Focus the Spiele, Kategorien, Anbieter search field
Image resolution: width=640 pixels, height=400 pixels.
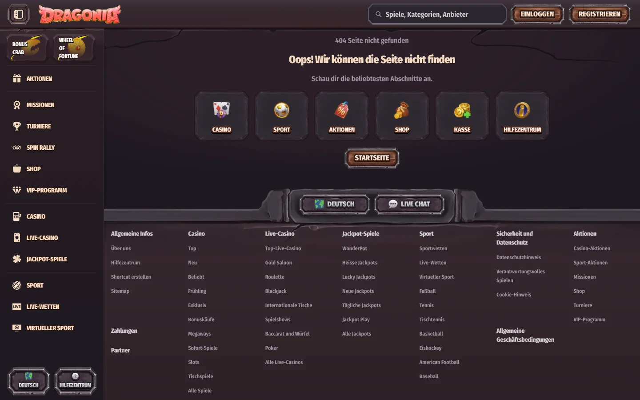pyautogui.click(x=437, y=14)
